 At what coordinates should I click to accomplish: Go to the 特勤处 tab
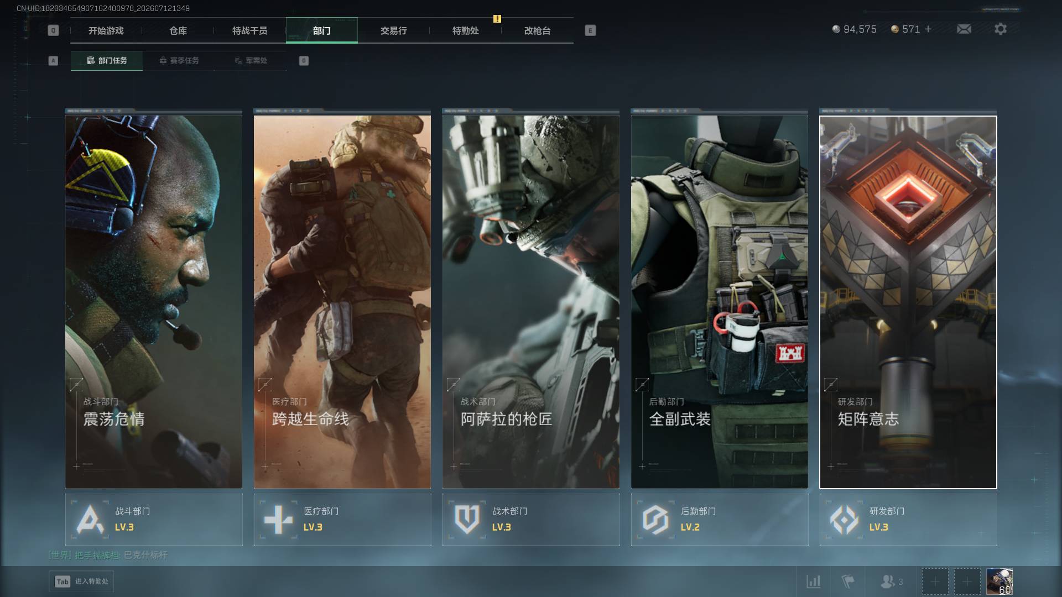point(465,31)
